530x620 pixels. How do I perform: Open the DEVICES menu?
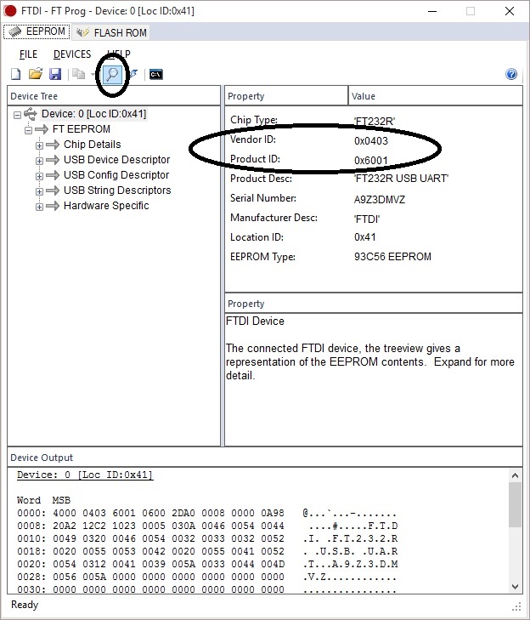(72, 54)
